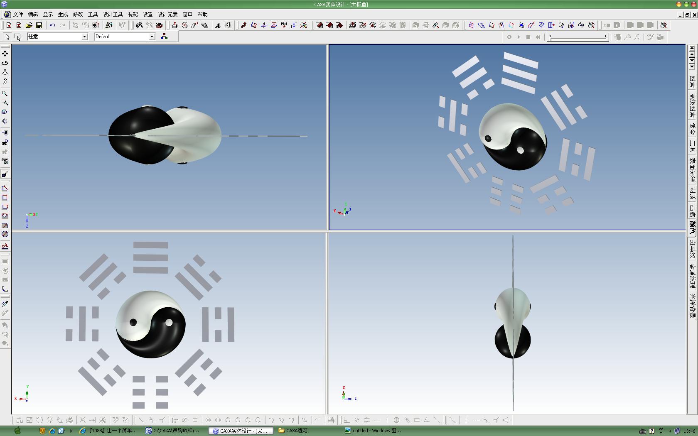Open the 材质 catalog tab
The image size is (698, 436).
(x=692, y=194)
